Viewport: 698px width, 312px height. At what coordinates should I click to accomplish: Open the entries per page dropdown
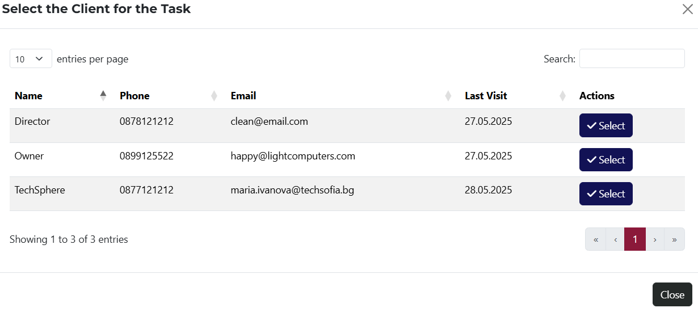pyautogui.click(x=31, y=59)
